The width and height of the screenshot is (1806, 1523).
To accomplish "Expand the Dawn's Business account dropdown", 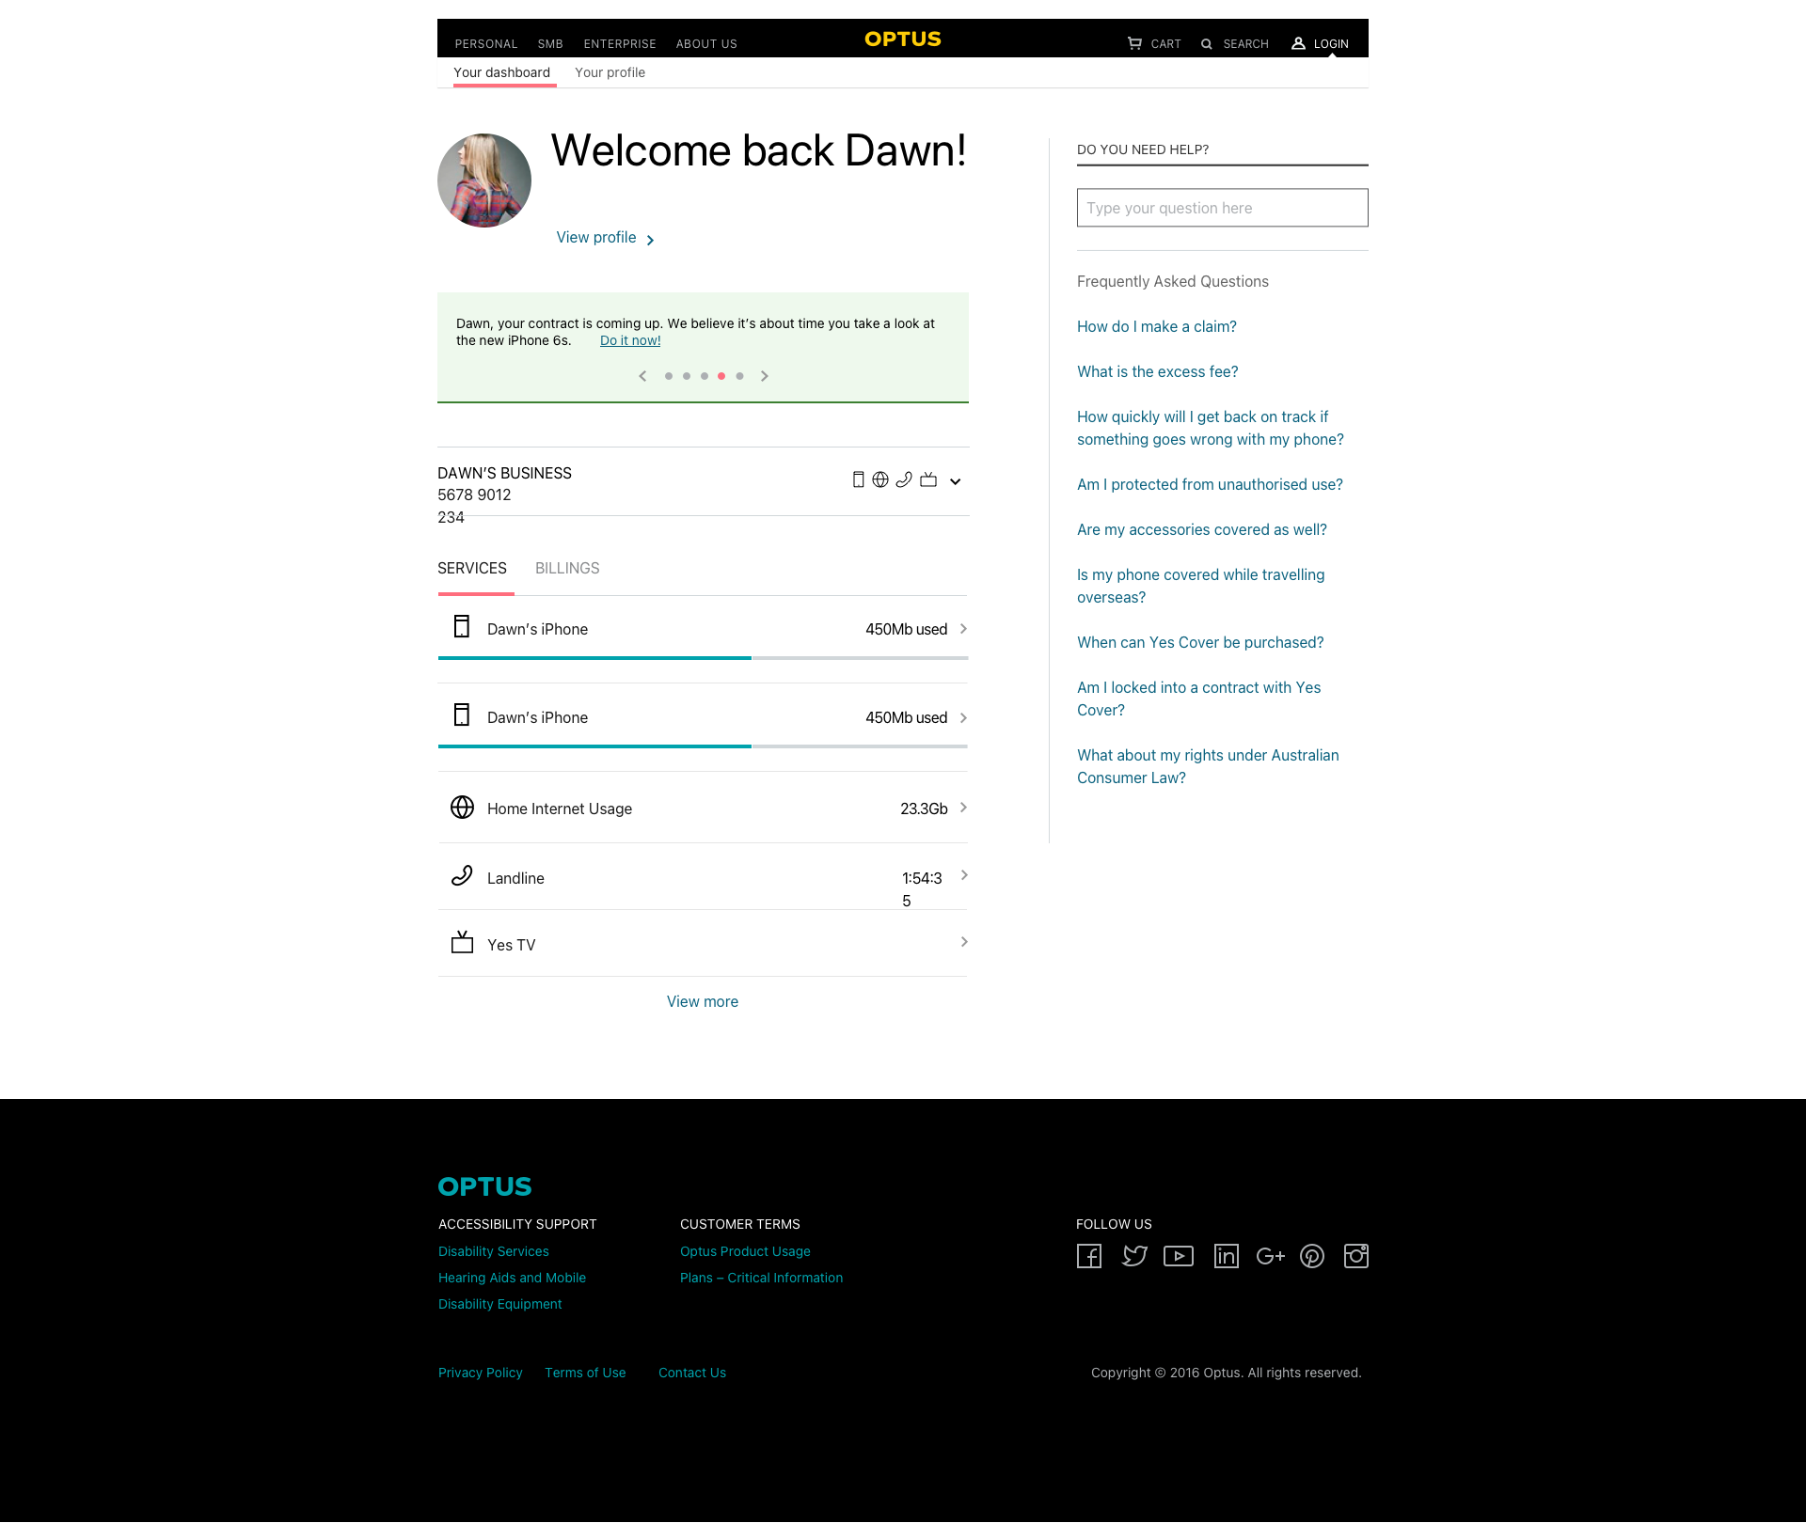I will (x=955, y=481).
